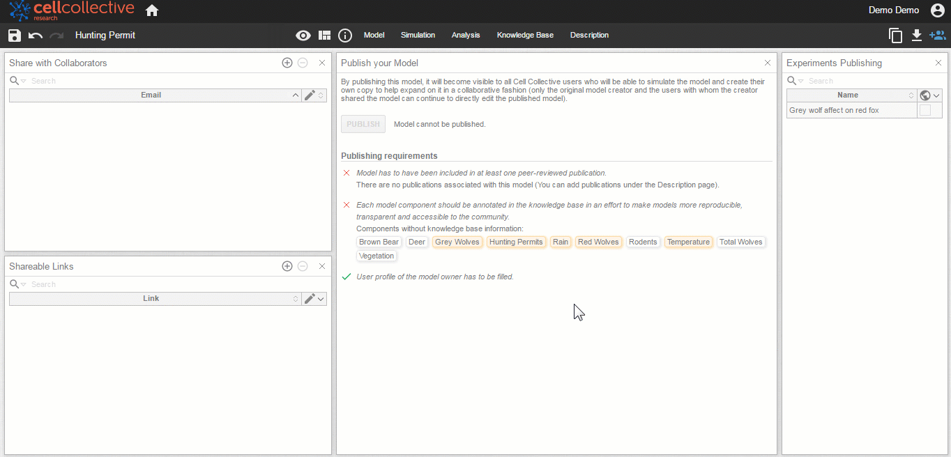Copy the model using the duplicate icon
The image size is (951, 457).
[896, 36]
